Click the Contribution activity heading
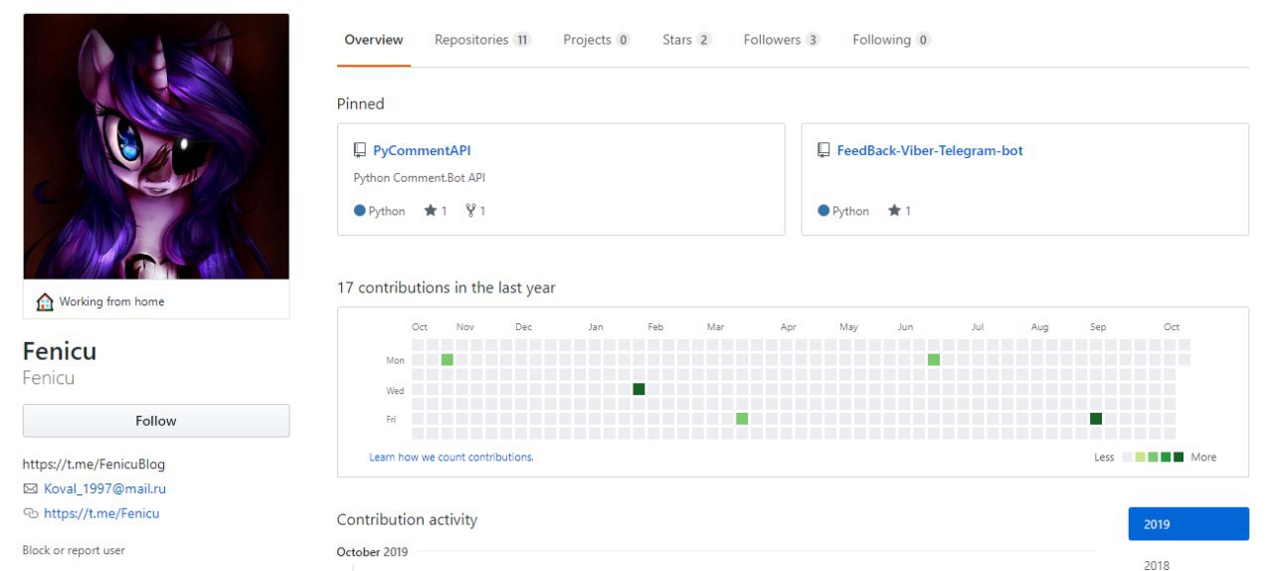The width and height of the screenshot is (1273, 571). [x=407, y=519]
